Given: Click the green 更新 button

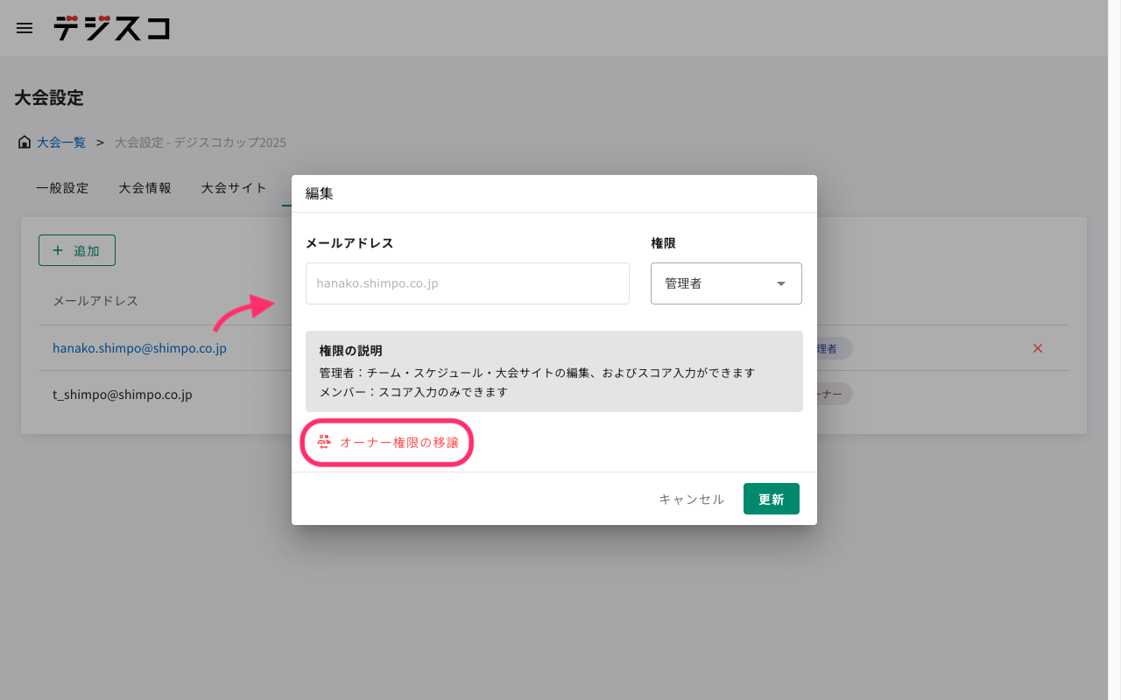Looking at the screenshot, I should coord(771,499).
